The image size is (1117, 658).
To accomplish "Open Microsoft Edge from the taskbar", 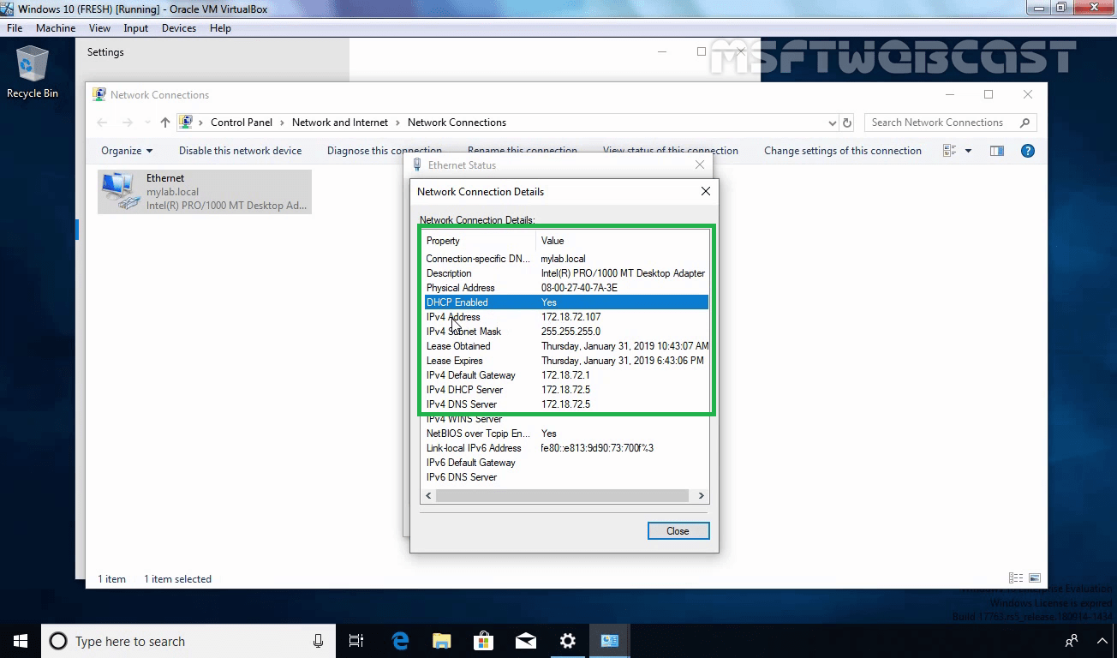I will click(x=399, y=641).
